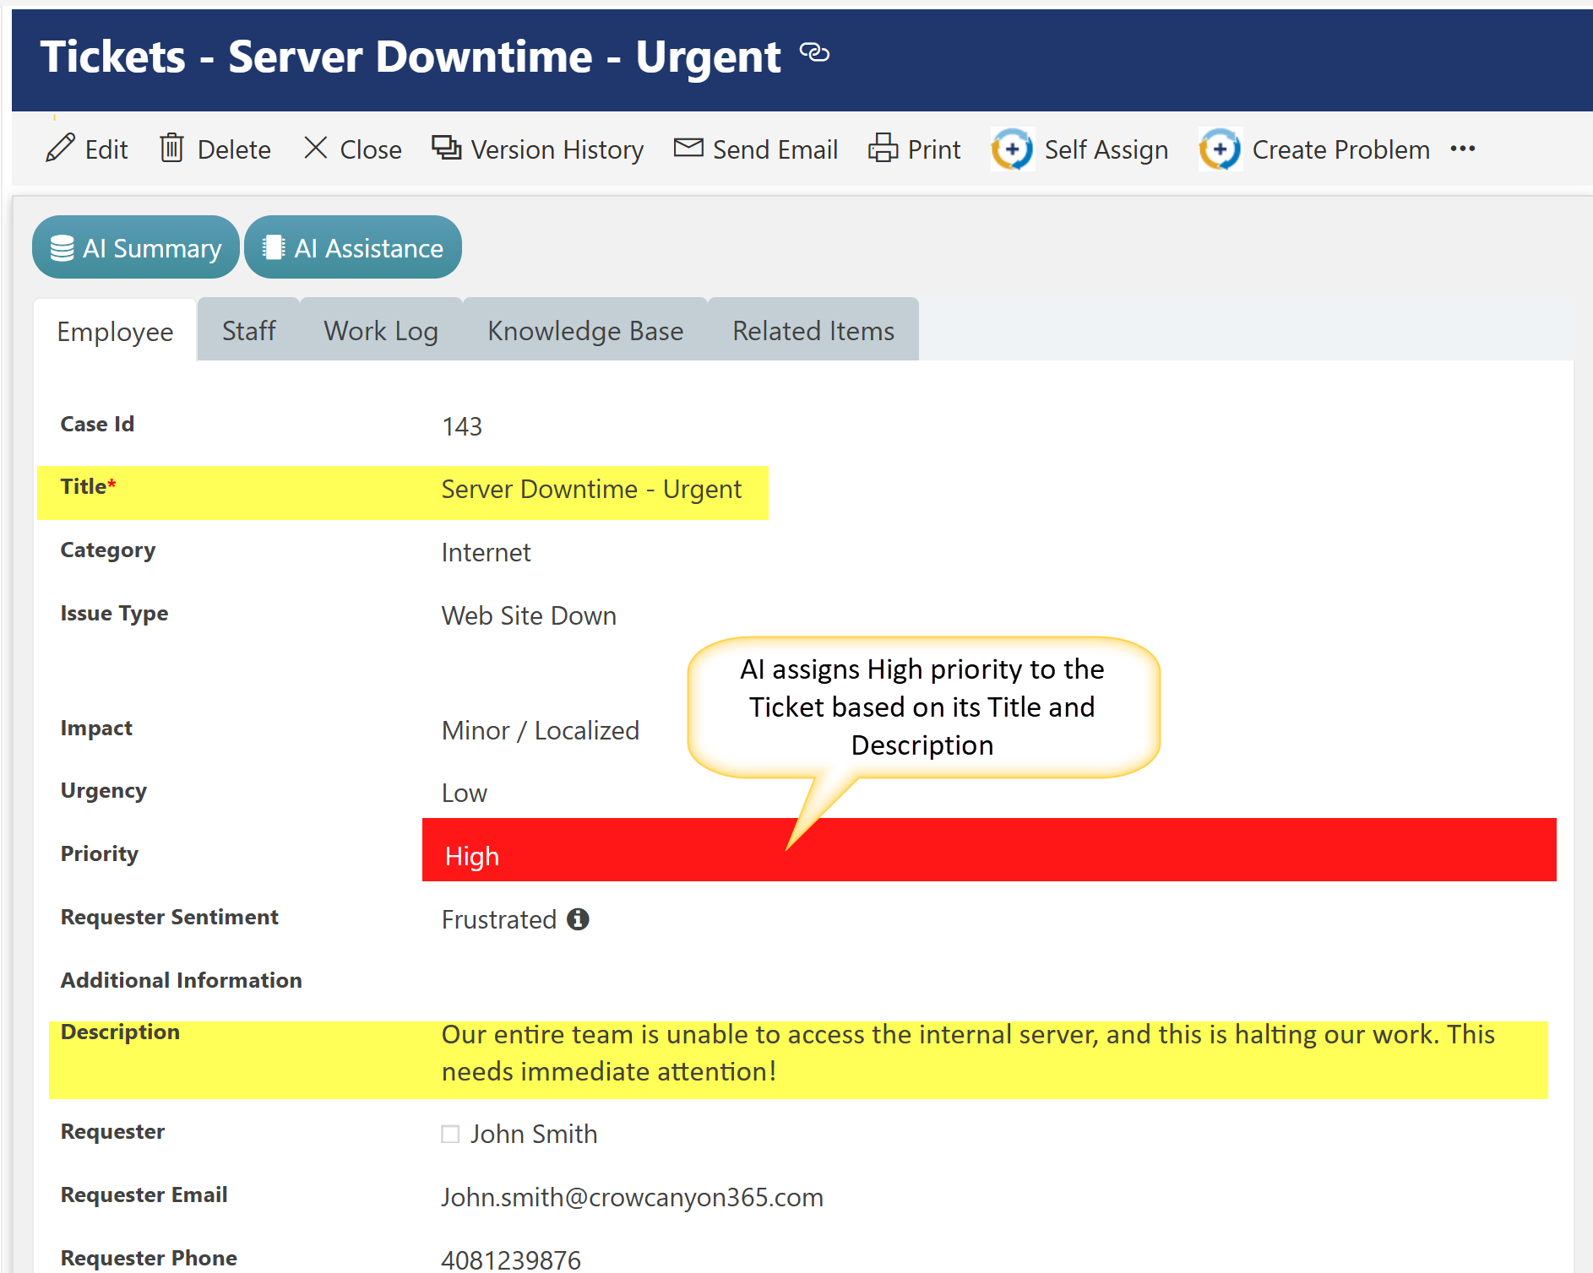The image size is (1593, 1273).
Task: Click the Self Assign icon
Action: click(1012, 149)
